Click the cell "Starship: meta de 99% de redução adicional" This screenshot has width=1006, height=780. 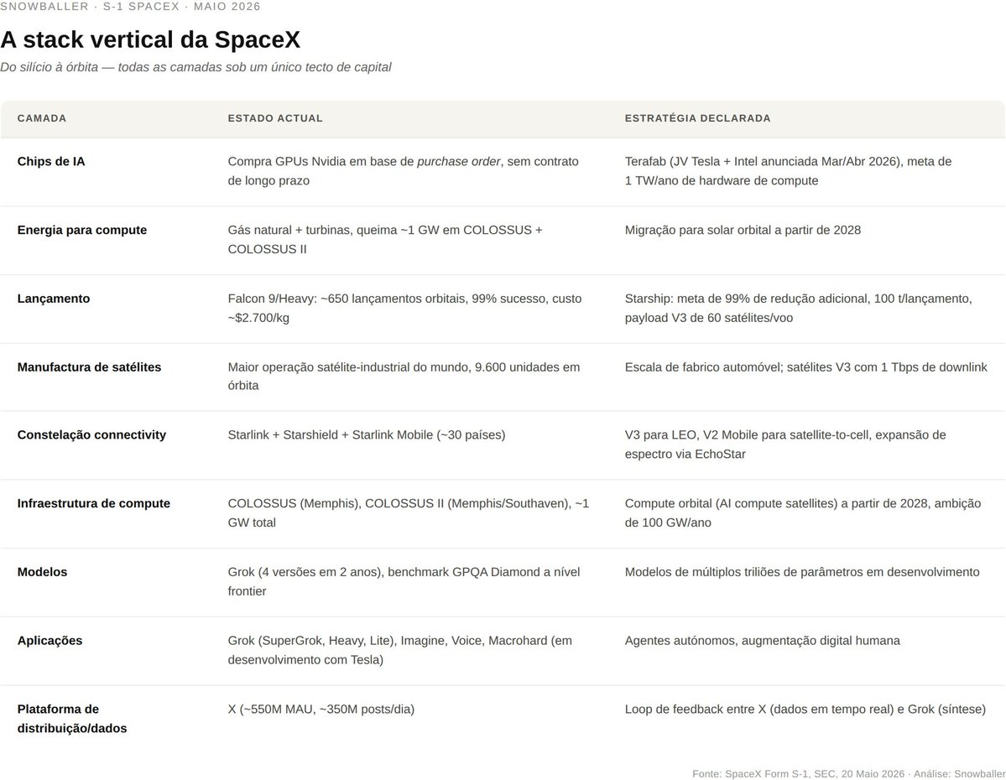pos(799,309)
